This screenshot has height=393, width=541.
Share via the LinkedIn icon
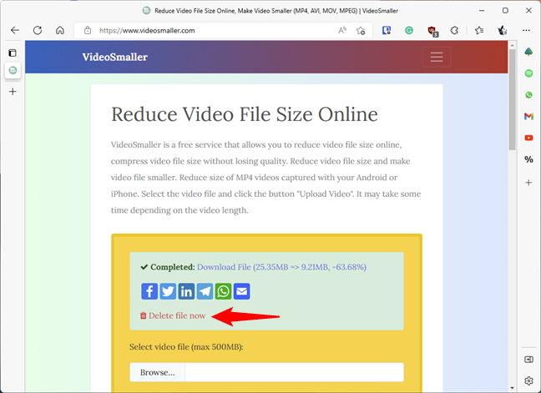[x=186, y=291]
